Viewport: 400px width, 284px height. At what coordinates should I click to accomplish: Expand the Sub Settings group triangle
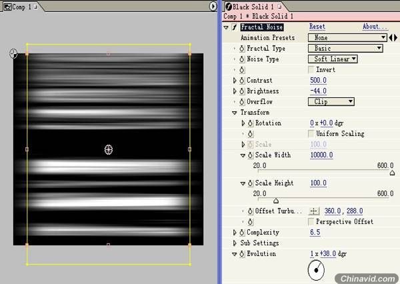tap(235, 243)
